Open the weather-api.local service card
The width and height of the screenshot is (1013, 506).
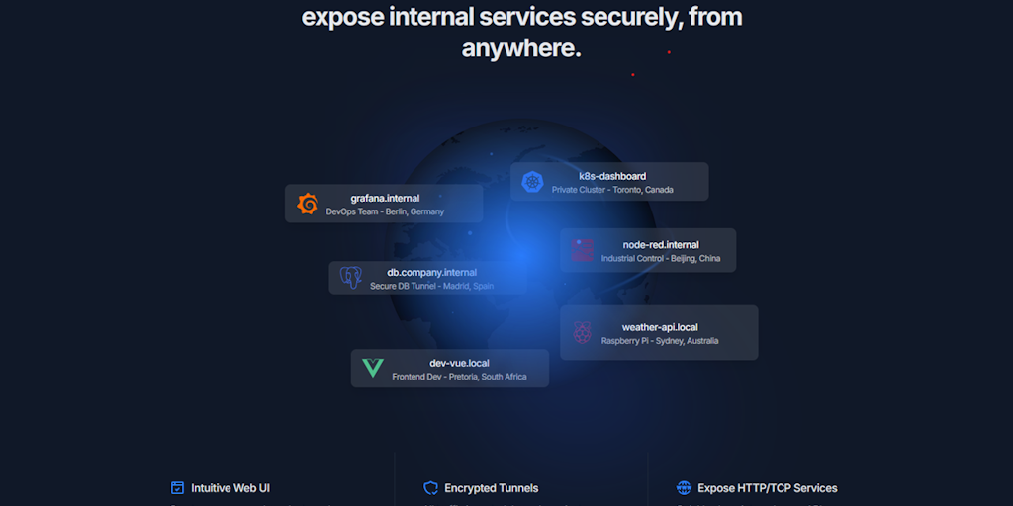659,332
